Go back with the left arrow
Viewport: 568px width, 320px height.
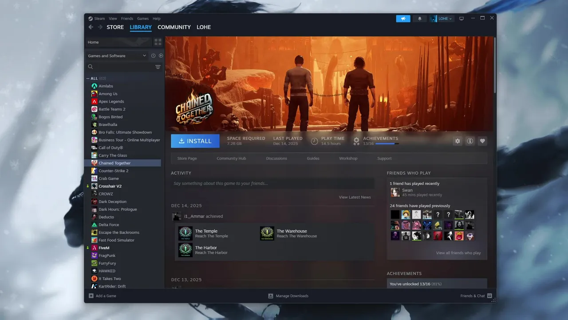[91, 27]
